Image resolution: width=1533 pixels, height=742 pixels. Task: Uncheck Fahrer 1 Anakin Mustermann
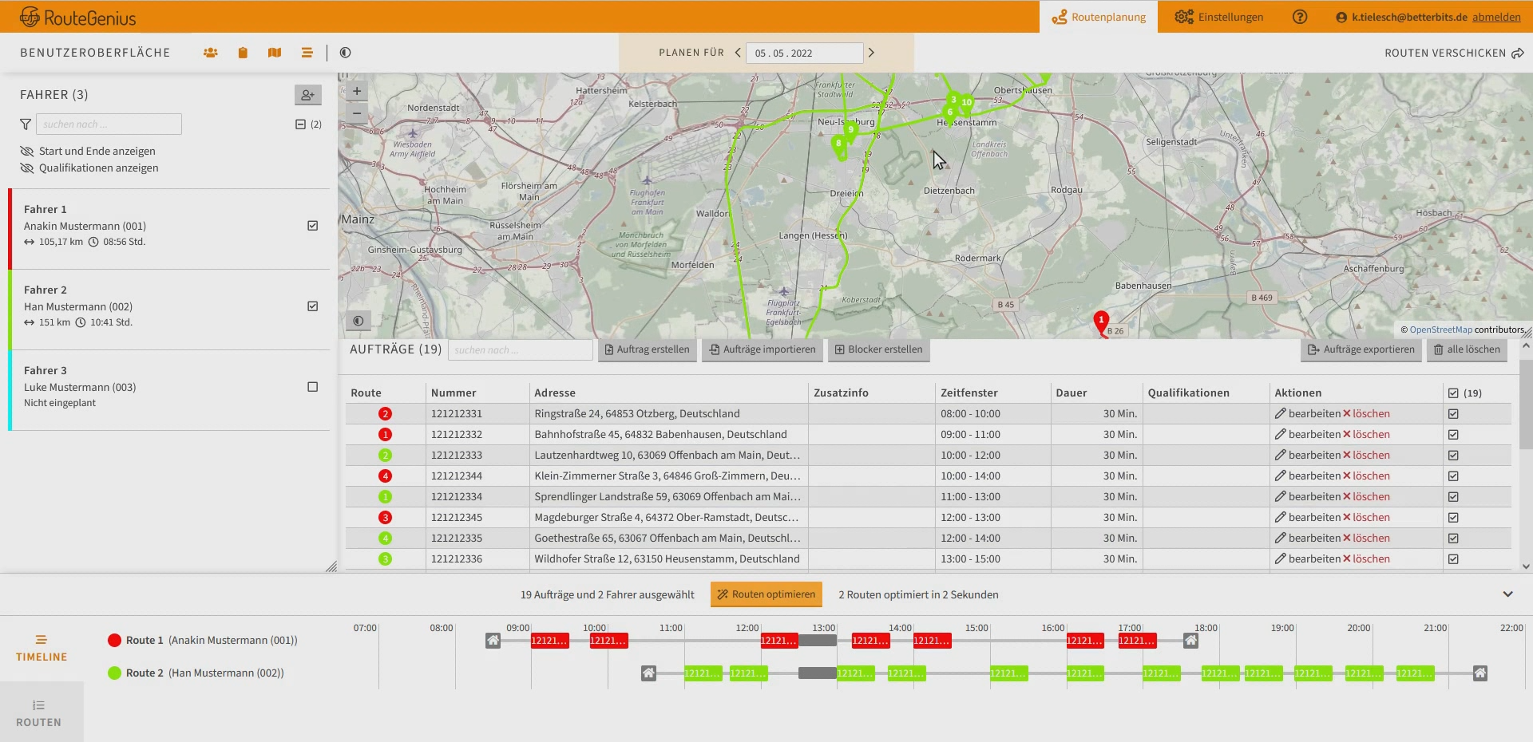(312, 226)
